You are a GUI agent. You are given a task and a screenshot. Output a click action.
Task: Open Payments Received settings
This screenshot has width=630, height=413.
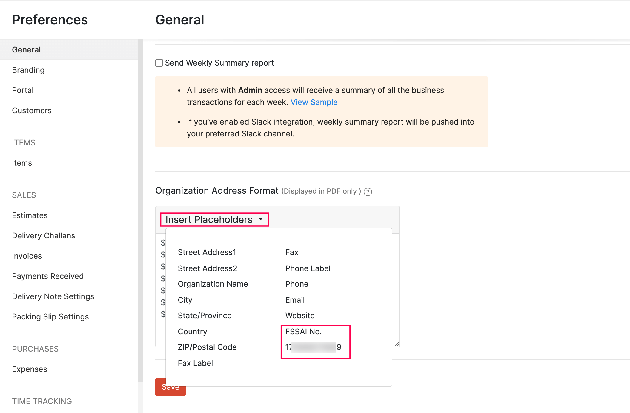tap(48, 276)
